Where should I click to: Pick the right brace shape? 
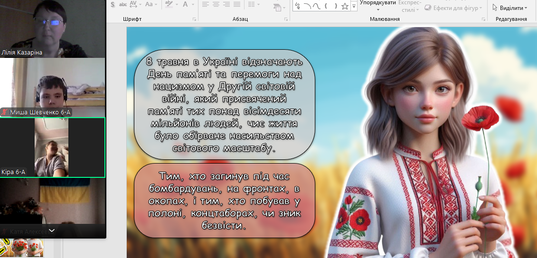point(336,6)
